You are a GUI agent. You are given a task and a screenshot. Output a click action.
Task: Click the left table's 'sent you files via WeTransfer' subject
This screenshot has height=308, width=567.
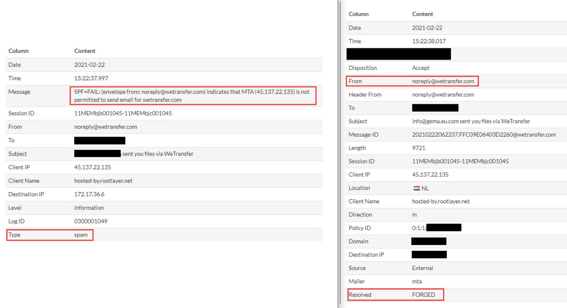click(157, 154)
